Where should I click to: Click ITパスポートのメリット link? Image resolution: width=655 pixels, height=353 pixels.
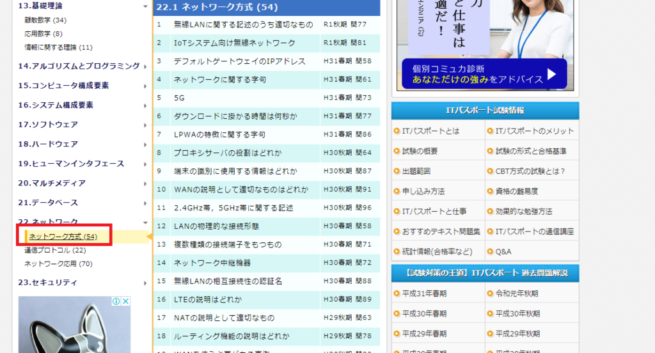pos(535,131)
